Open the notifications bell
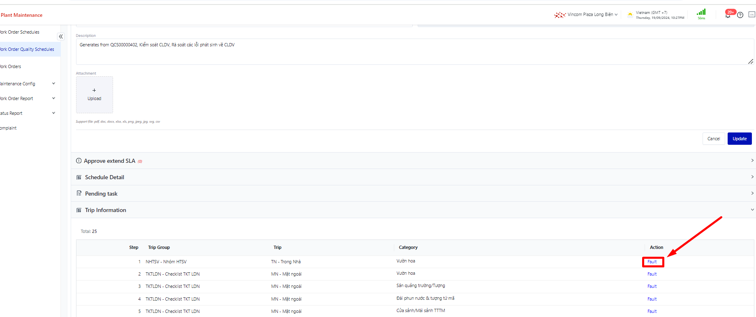This screenshot has width=756, height=317. coord(728,15)
